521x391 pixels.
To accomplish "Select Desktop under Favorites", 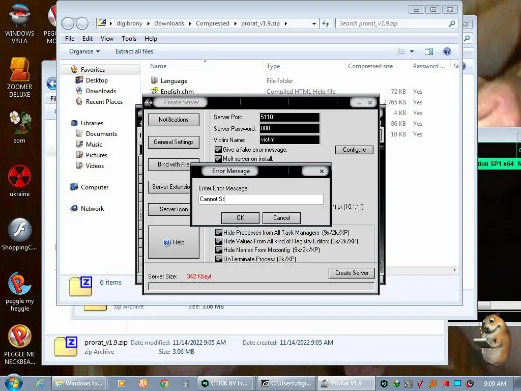I will (x=97, y=80).
